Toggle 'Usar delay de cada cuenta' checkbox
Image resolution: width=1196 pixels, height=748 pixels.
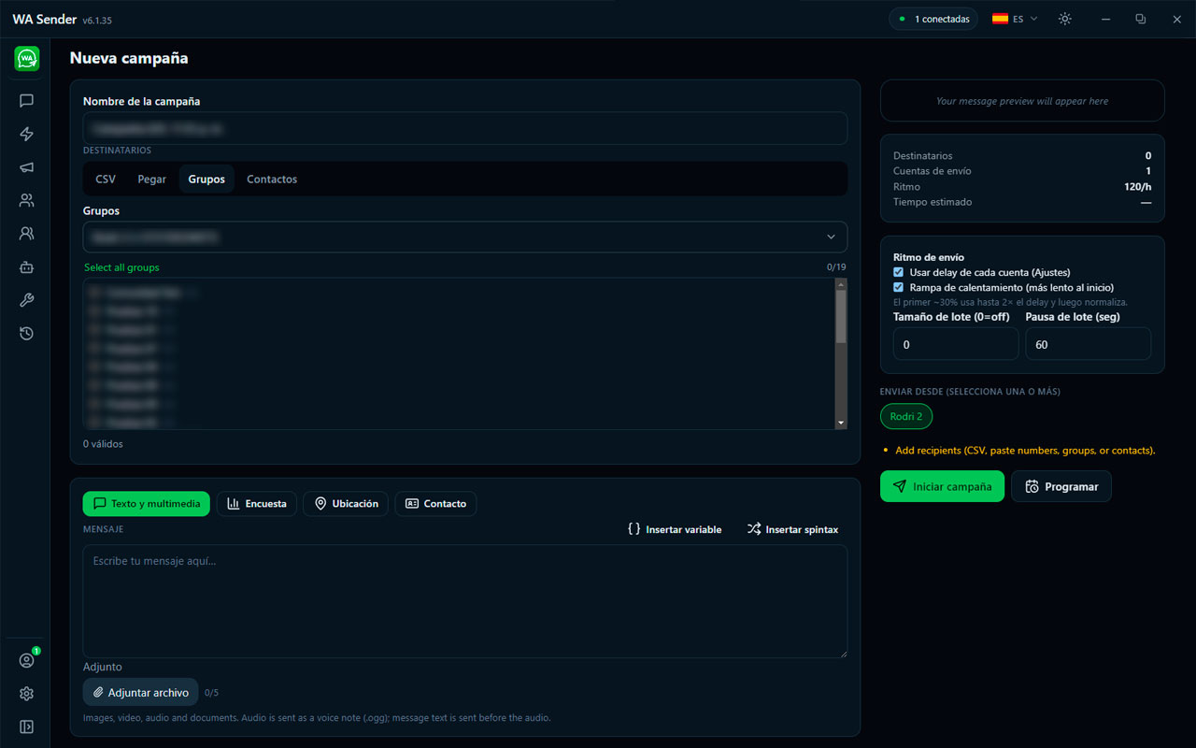point(899,272)
